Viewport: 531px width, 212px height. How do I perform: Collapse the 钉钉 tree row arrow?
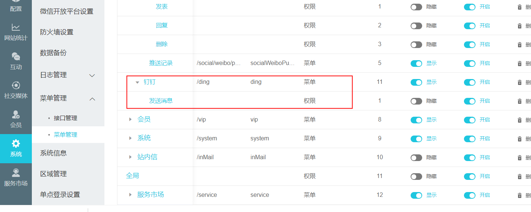[137, 82]
